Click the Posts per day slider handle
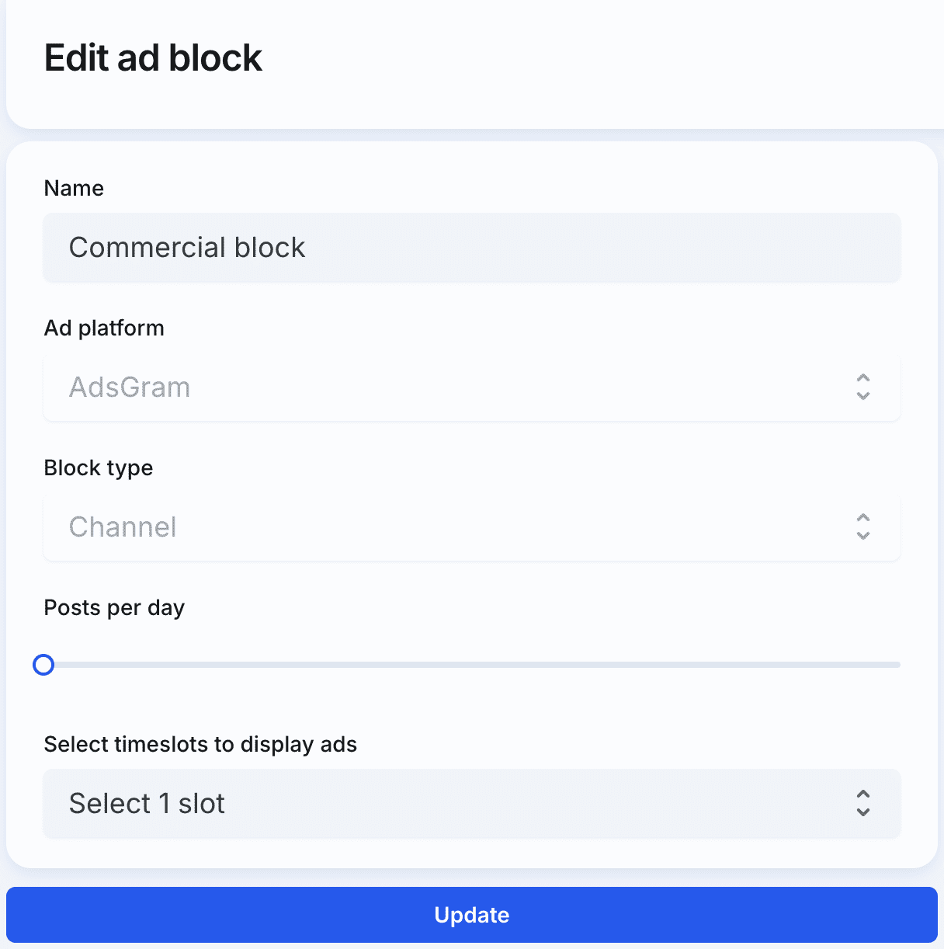 [x=43, y=665]
